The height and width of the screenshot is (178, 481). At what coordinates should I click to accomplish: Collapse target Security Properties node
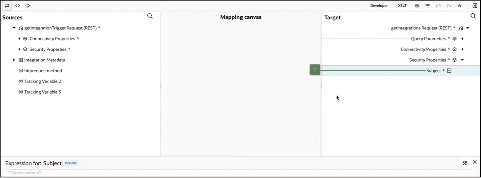coord(462,60)
